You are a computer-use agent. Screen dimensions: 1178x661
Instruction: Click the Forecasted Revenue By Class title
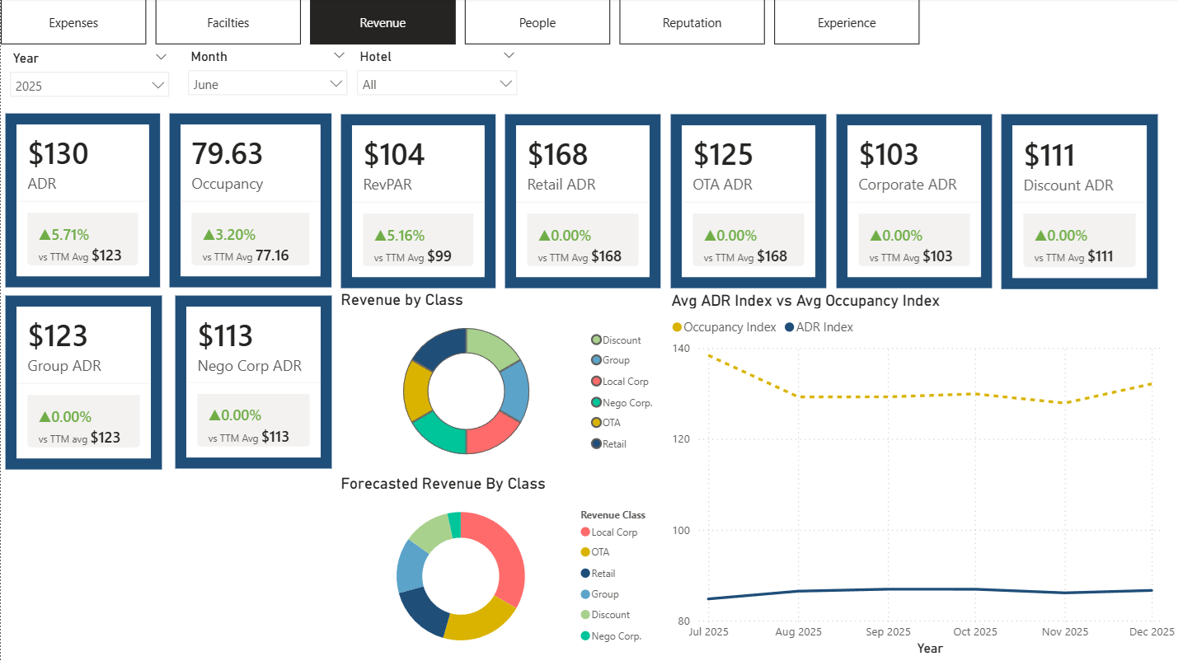point(443,484)
